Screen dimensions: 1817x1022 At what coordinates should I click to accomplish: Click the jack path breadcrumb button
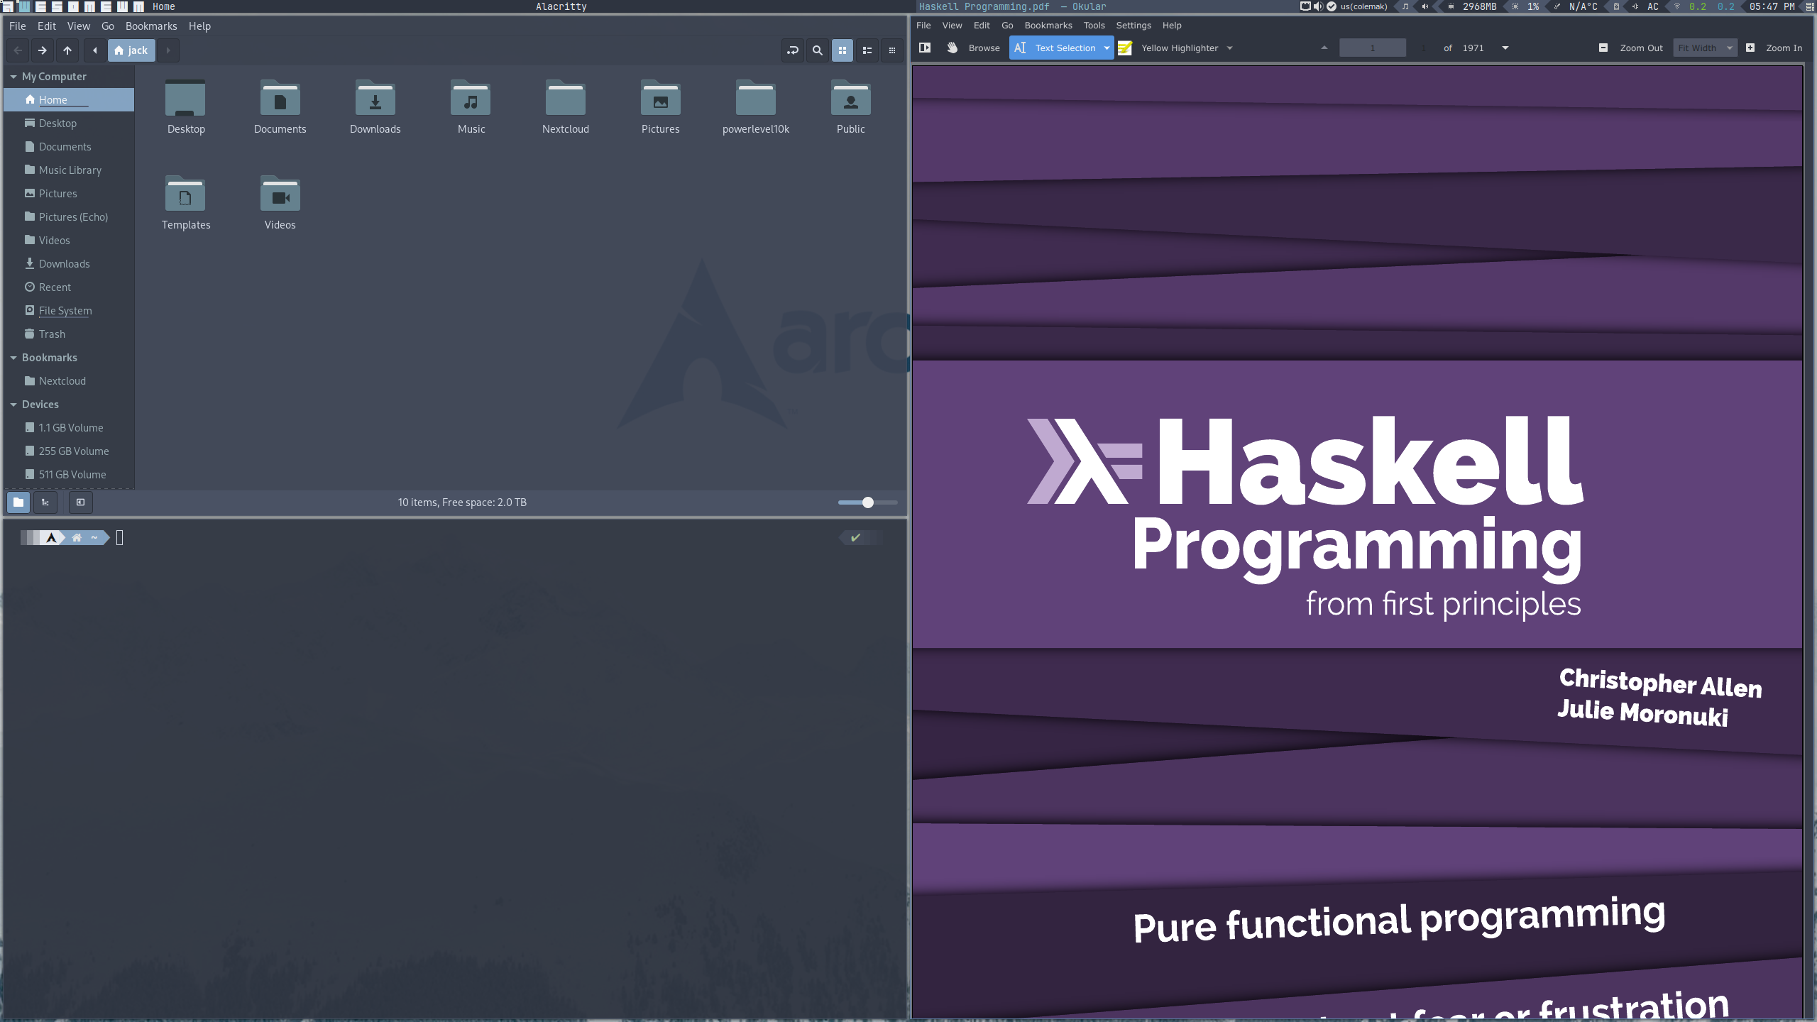[131, 50]
